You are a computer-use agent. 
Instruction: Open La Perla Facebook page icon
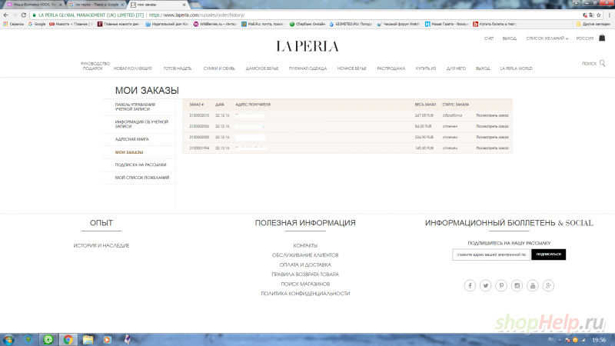coord(470,285)
